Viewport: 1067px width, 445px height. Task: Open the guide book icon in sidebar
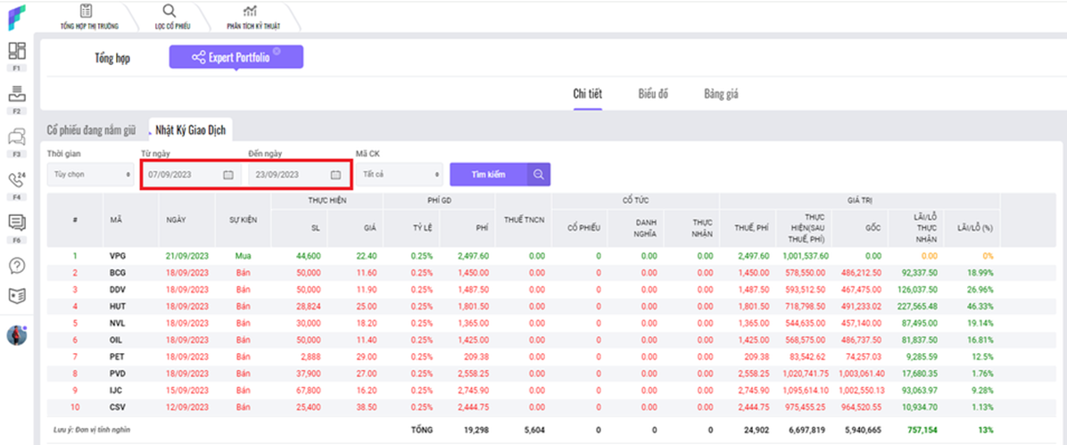(x=17, y=295)
